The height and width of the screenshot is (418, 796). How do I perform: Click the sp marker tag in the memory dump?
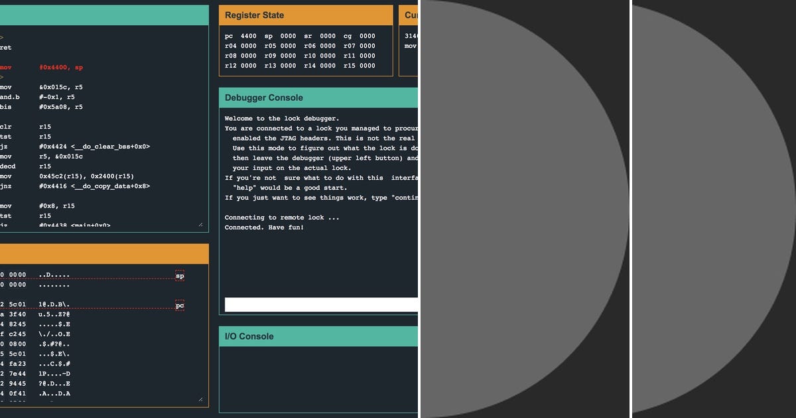(x=179, y=275)
